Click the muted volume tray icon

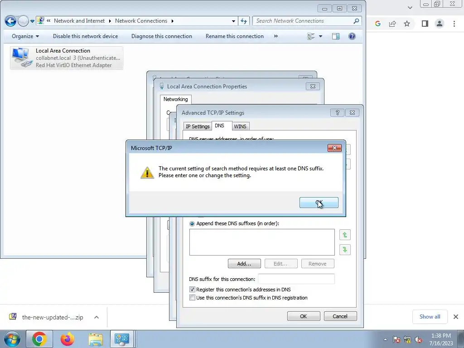click(x=418, y=340)
